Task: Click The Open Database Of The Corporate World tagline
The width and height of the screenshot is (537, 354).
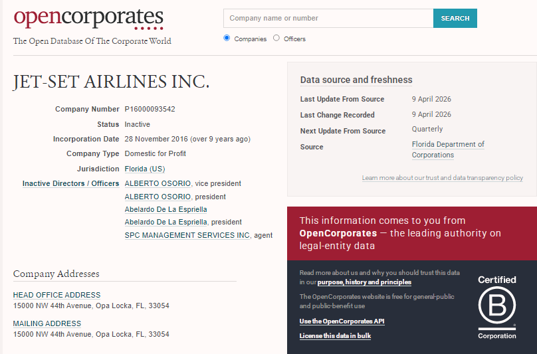Action: tap(92, 41)
